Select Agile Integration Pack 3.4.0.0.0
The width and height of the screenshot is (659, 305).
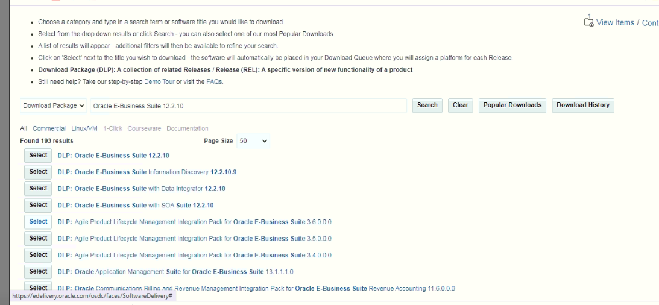click(38, 255)
